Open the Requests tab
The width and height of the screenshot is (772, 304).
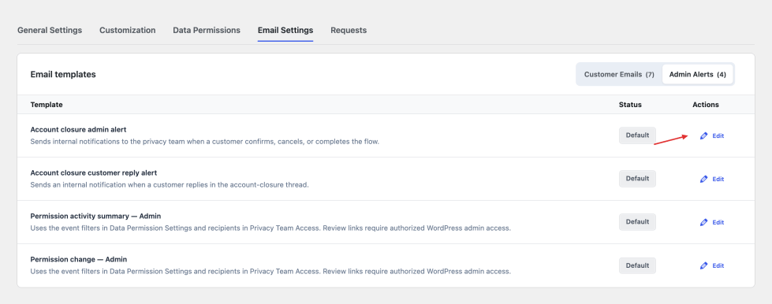point(349,30)
